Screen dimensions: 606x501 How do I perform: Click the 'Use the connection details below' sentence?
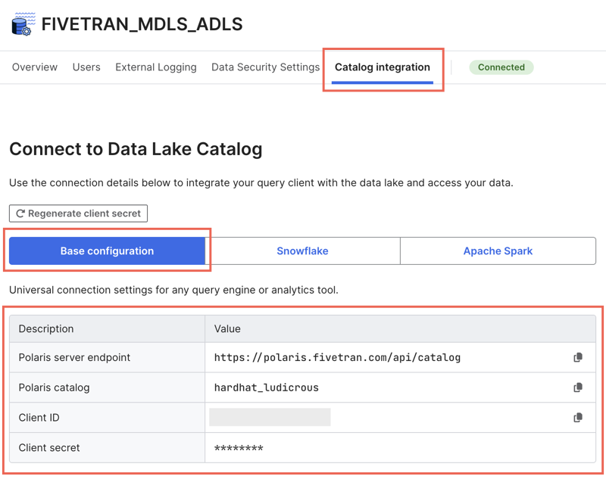[x=261, y=182]
